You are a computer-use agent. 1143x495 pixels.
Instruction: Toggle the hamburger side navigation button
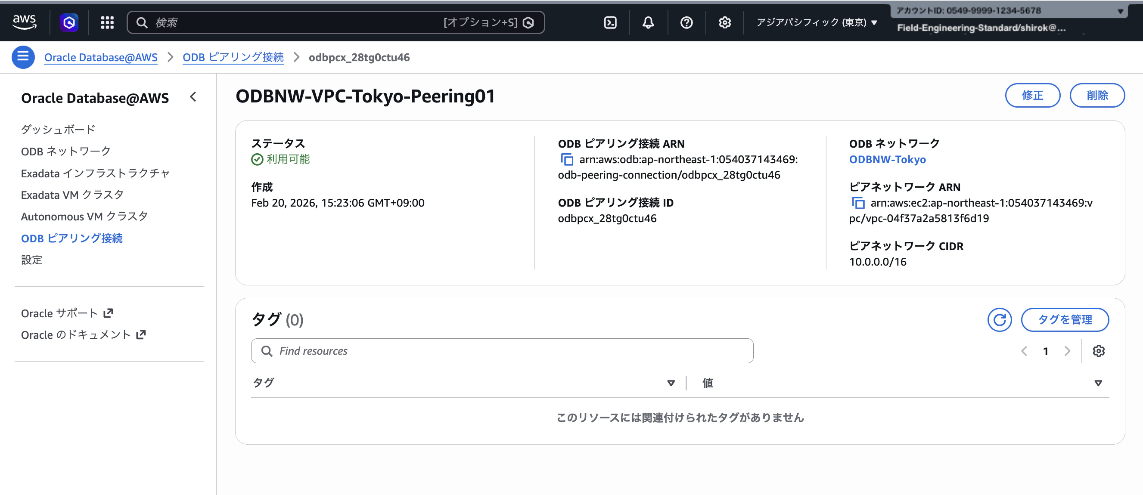pyautogui.click(x=23, y=57)
